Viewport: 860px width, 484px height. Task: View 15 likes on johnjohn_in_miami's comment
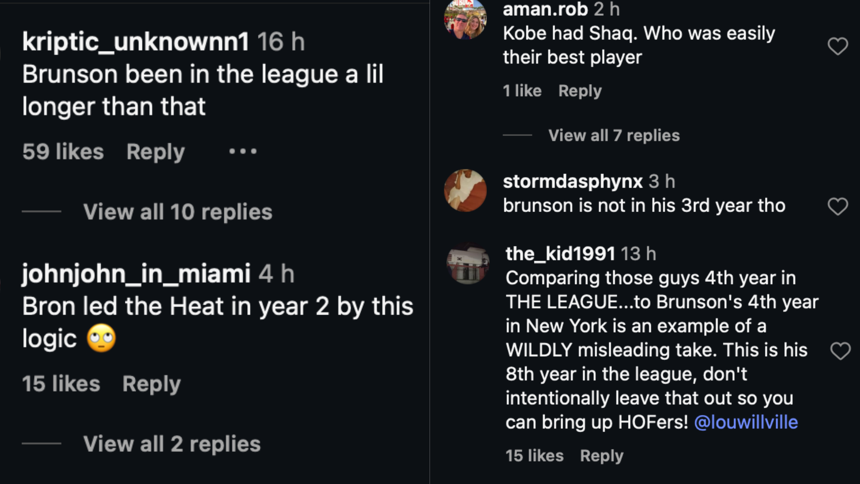click(61, 384)
